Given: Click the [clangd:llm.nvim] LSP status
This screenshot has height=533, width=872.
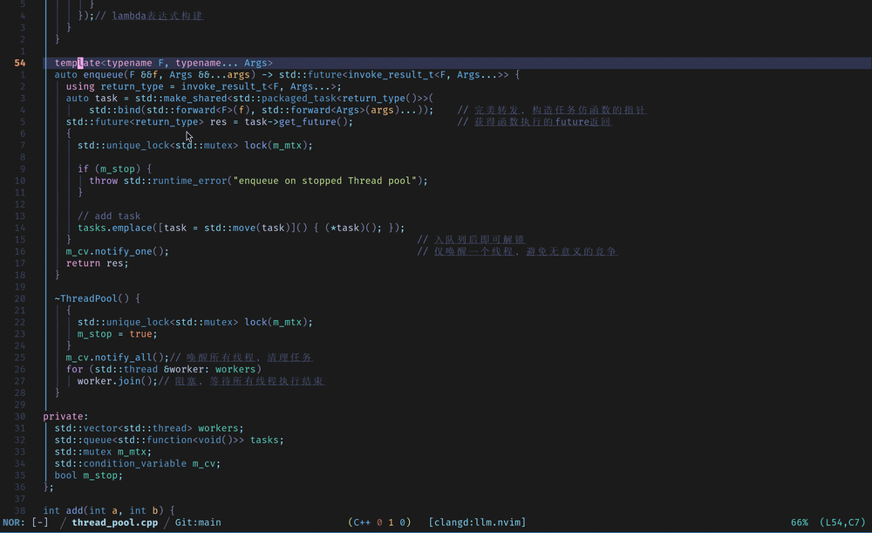Looking at the screenshot, I should [x=477, y=523].
